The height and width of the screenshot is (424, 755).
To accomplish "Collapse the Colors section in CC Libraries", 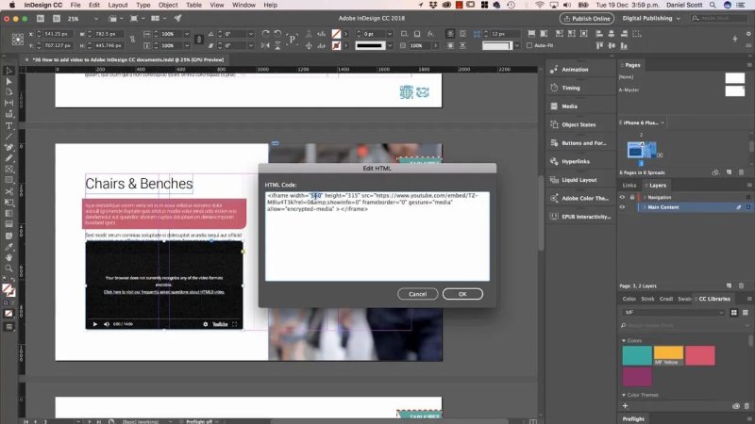I will pos(624,341).
